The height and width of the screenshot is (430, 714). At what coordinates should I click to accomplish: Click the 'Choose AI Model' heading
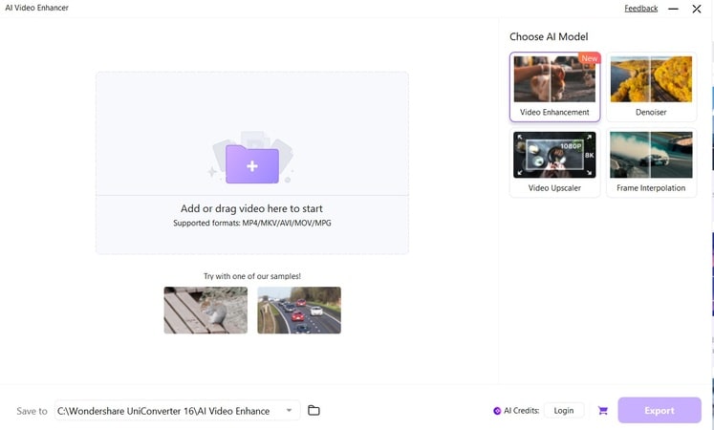click(549, 36)
